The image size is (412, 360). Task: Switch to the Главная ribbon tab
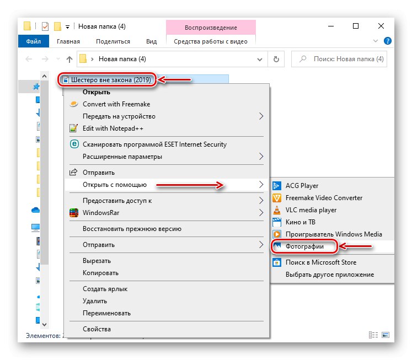[68, 41]
